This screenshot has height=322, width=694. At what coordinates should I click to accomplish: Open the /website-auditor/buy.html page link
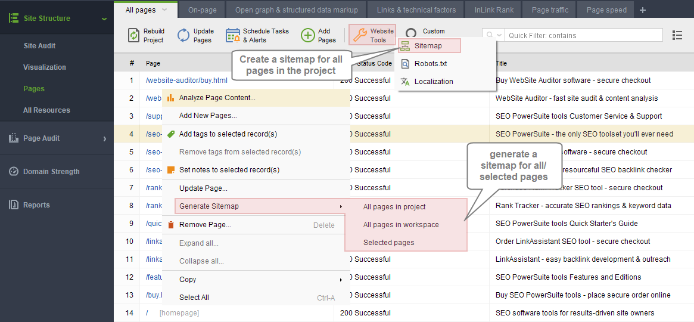(x=186, y=80)
